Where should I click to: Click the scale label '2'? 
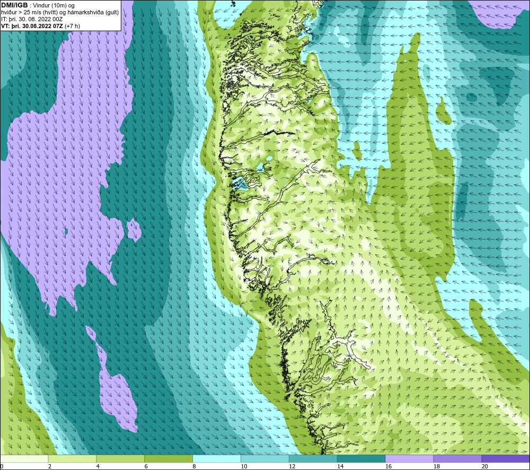coord(50,466)
